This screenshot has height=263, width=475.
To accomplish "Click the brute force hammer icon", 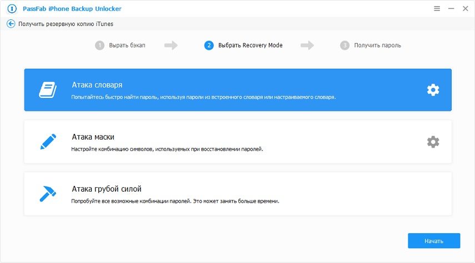I will tap(48, 193).
